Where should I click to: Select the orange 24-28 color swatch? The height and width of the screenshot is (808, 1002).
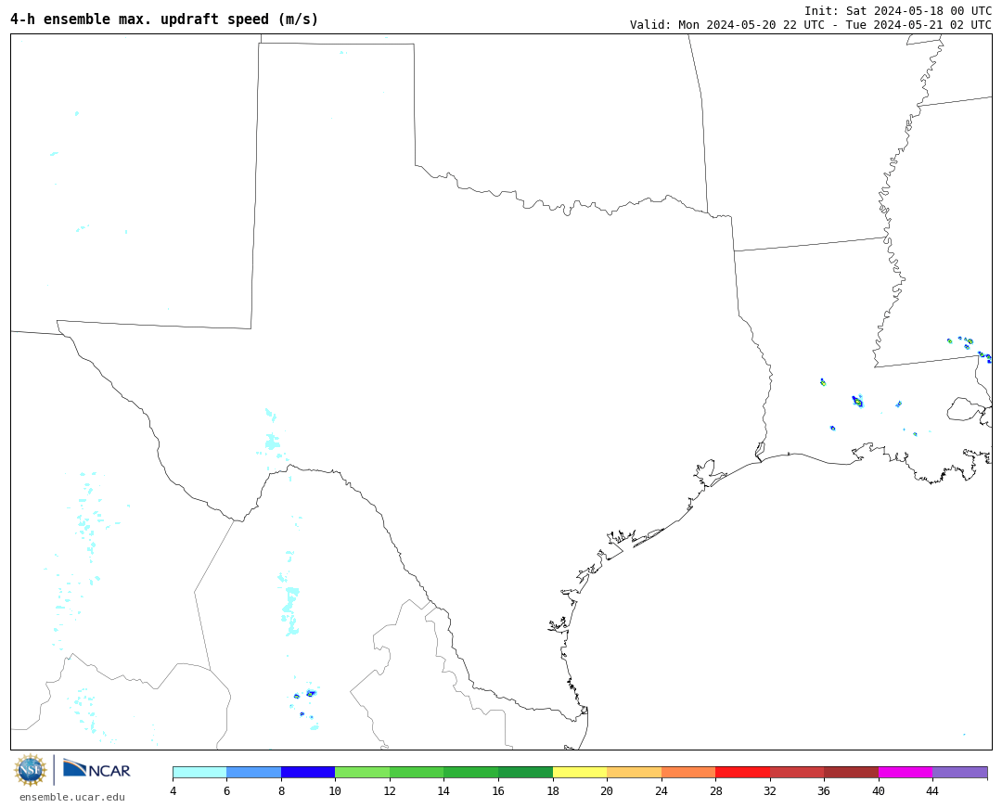(x=688, y=772)
